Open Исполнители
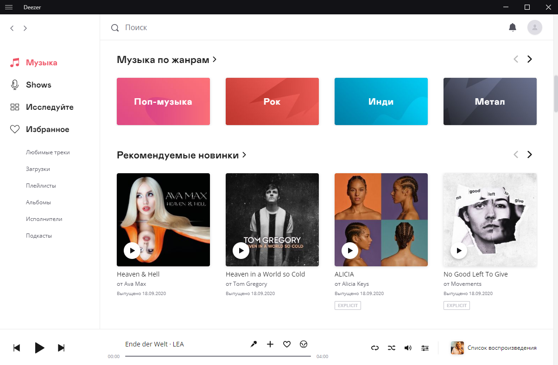558x365 pixels. click(x=44, y=219)
